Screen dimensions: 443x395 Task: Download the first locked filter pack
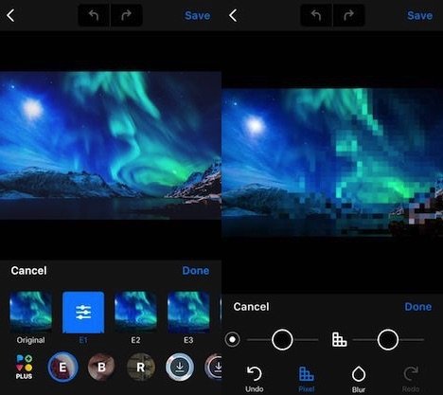click(x=180, y=367)
